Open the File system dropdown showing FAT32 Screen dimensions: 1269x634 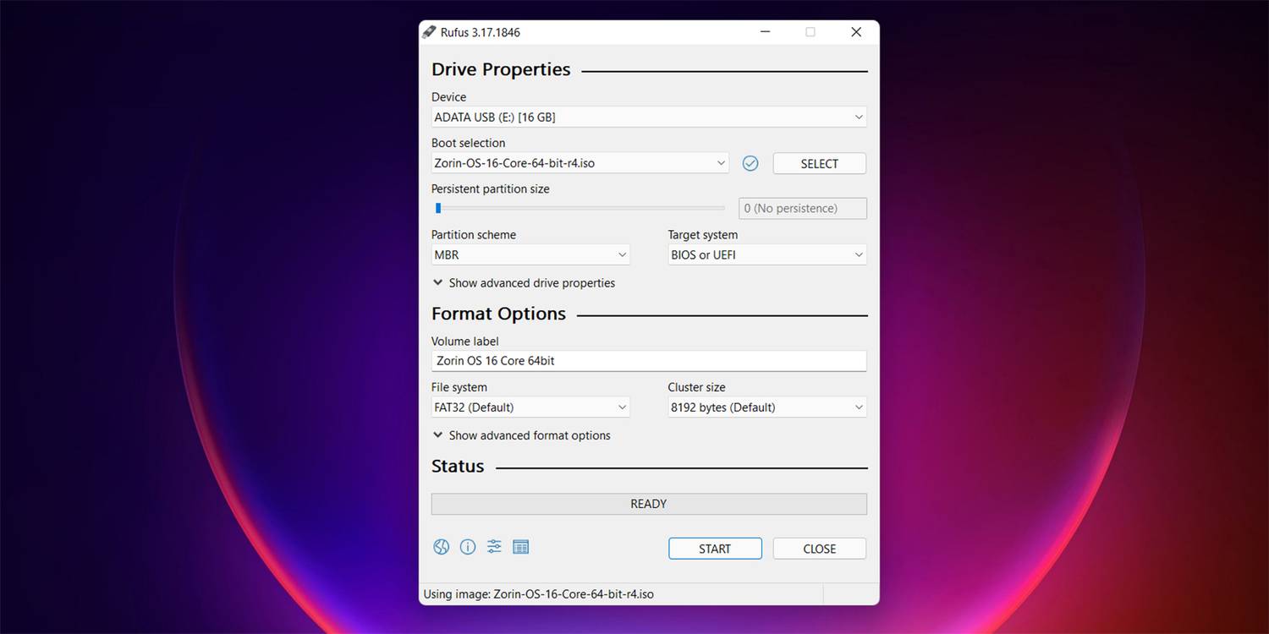(530, 407)
